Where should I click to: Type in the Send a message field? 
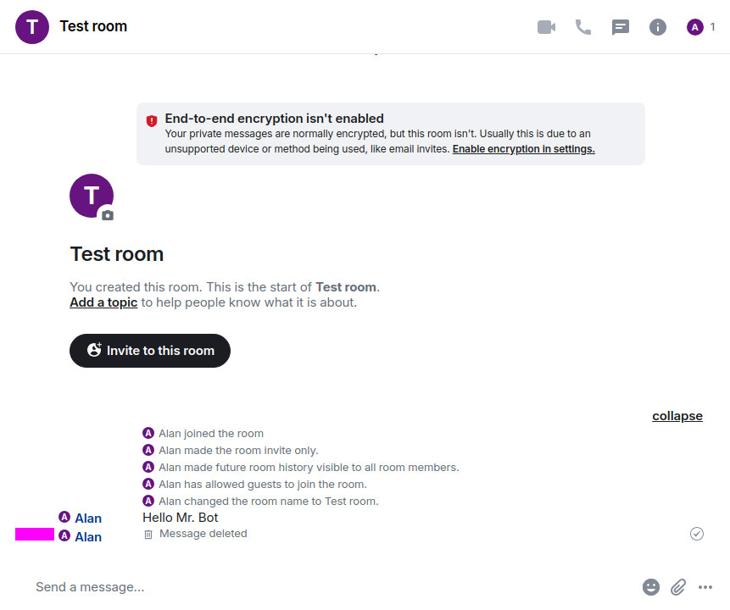point(331,587)
